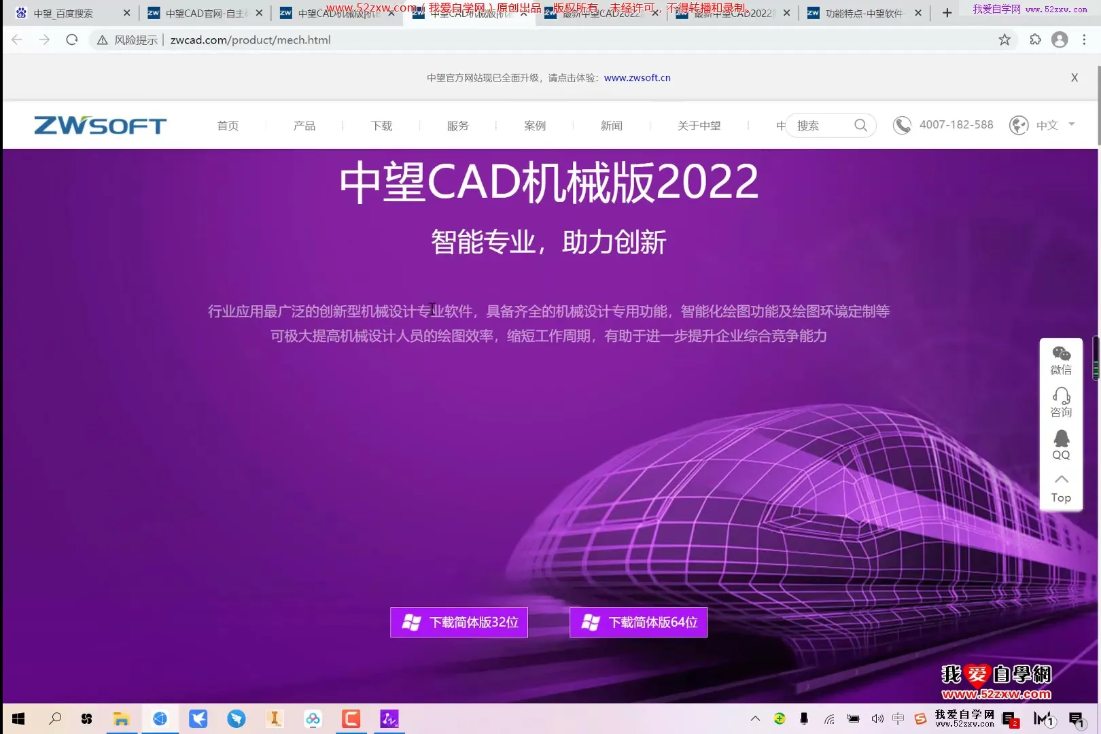Image resolution: width=1101 pixels, height=734 pixels.
Task: Toggle the microphone icon in system tray
Action: (803, 718)
